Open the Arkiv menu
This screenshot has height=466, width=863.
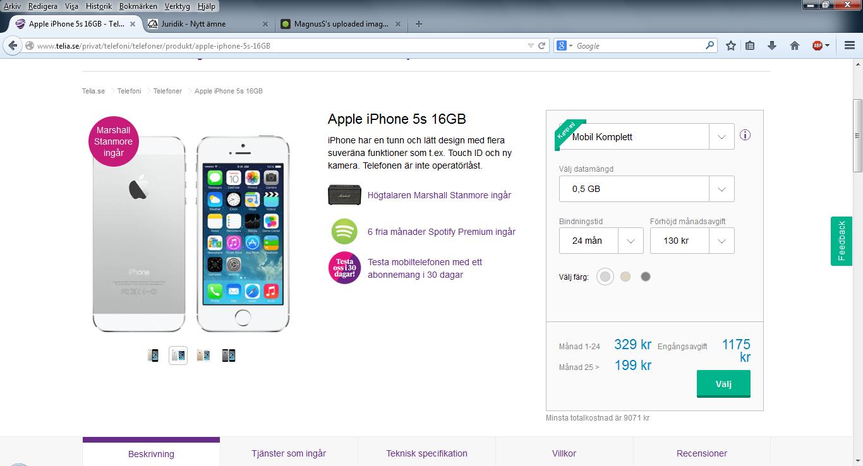coord(13,6)
